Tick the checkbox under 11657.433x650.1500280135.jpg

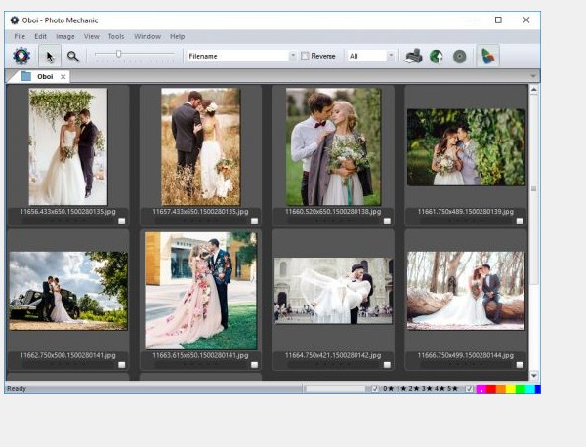(x=255, y=221)
